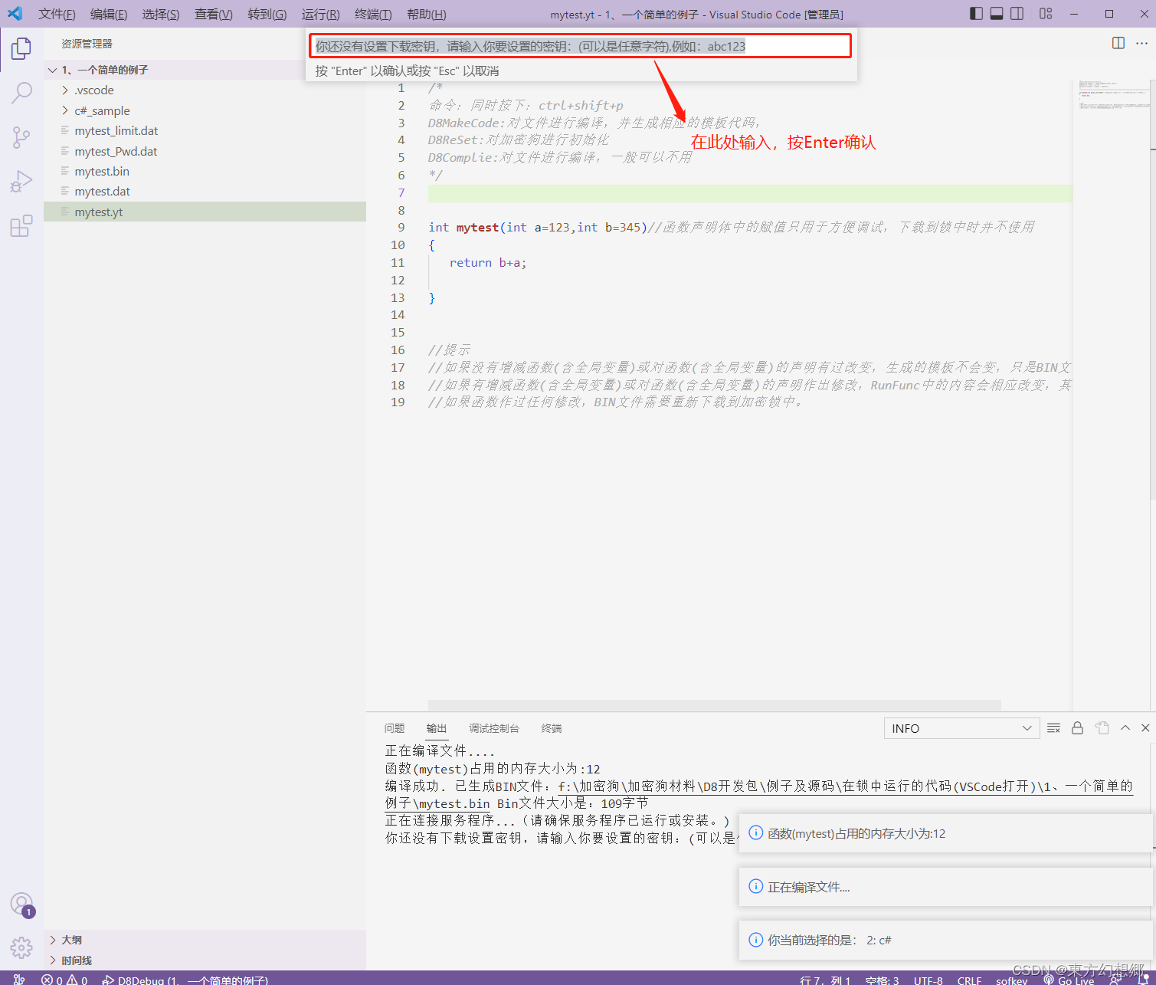Viewport: 1156px width, 985px height.
Task: Change file encoding UTF-8
Action: pos(928,980)
